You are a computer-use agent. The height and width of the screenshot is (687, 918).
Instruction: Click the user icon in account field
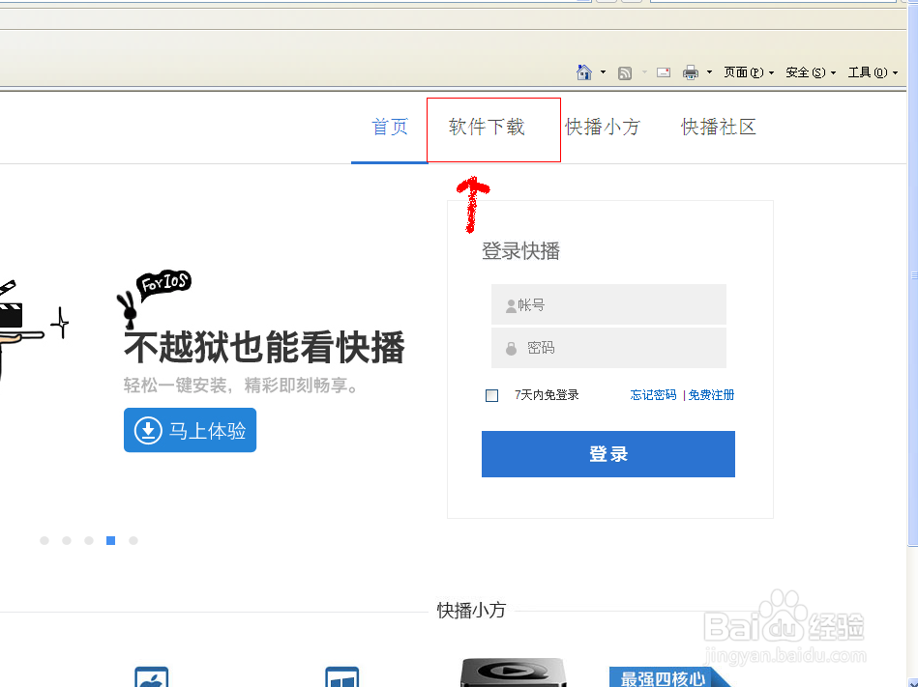pyautogui.click(x=511, y=305)
